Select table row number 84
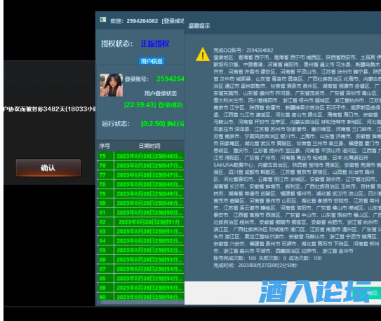The image size is (381, 321). tap(141, 240)
